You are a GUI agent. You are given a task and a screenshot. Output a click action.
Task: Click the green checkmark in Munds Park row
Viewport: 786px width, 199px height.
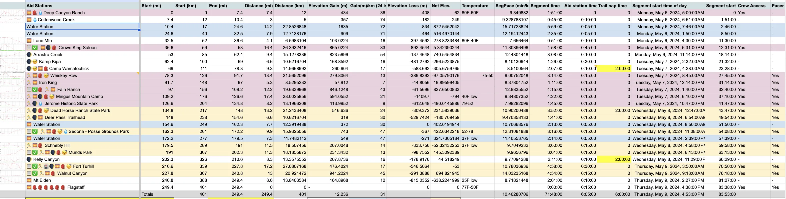(35, 152)
